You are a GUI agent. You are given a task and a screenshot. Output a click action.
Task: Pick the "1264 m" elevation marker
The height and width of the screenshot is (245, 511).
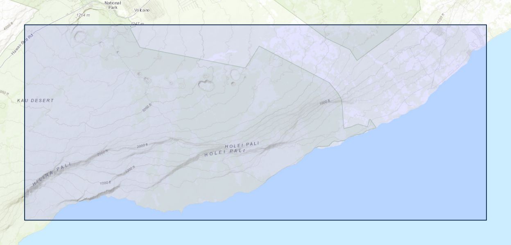(83, 16)
